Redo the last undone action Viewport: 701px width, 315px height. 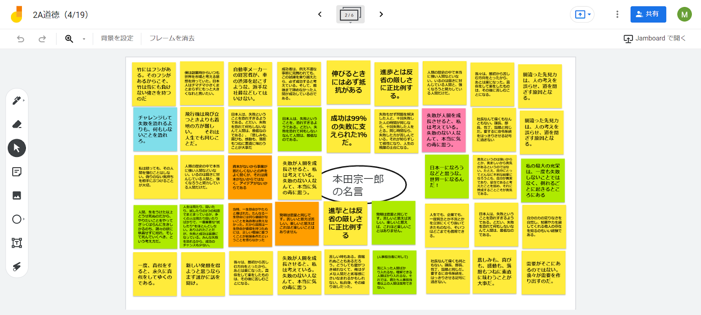pyautogui.click(x=42, y=39)
